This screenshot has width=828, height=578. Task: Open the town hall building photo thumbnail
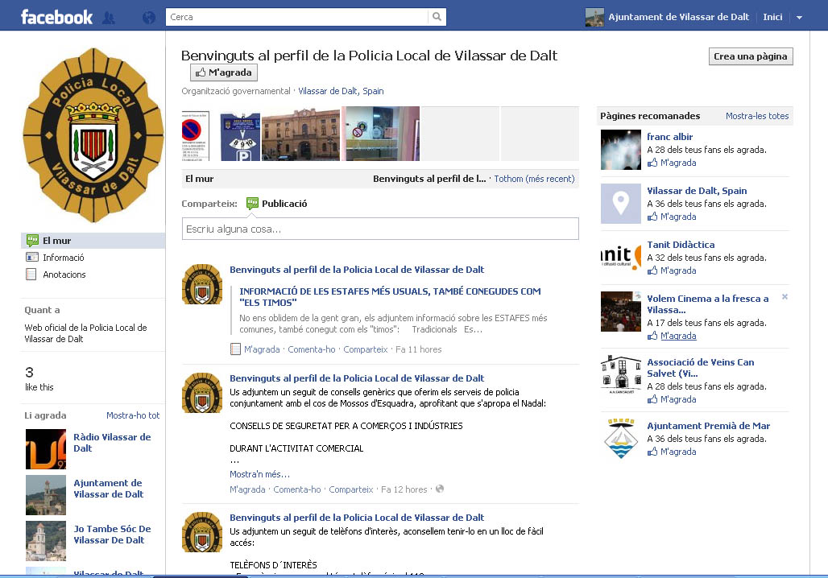pyautogui.click(x=301, y=134)
